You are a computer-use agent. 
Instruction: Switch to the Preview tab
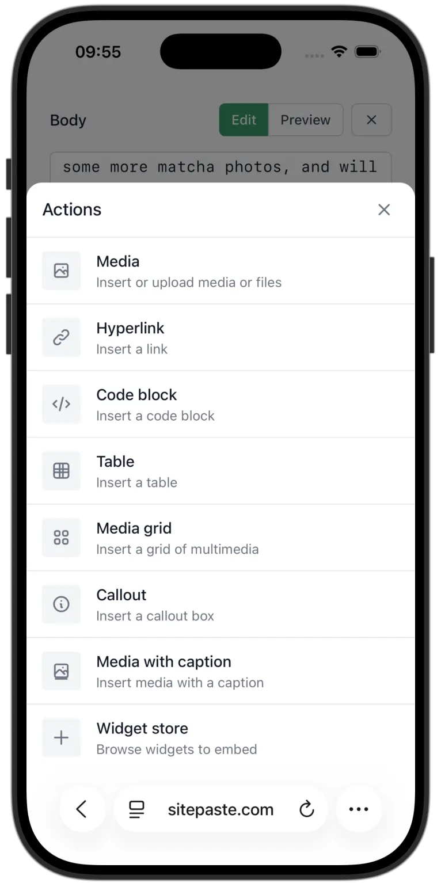[305, 120]
